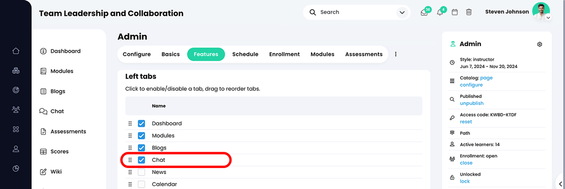Open the messages inbox icon with 36 badge

coord(424,12)
